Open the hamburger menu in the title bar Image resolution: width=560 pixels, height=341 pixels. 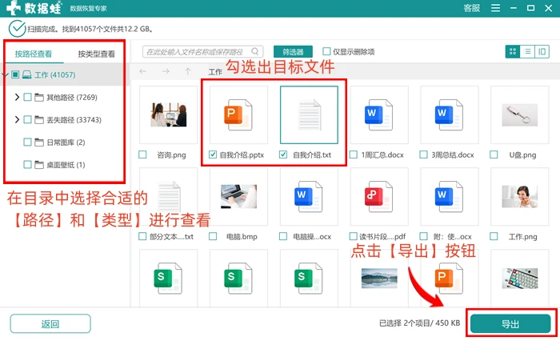[x=495, y=8]
